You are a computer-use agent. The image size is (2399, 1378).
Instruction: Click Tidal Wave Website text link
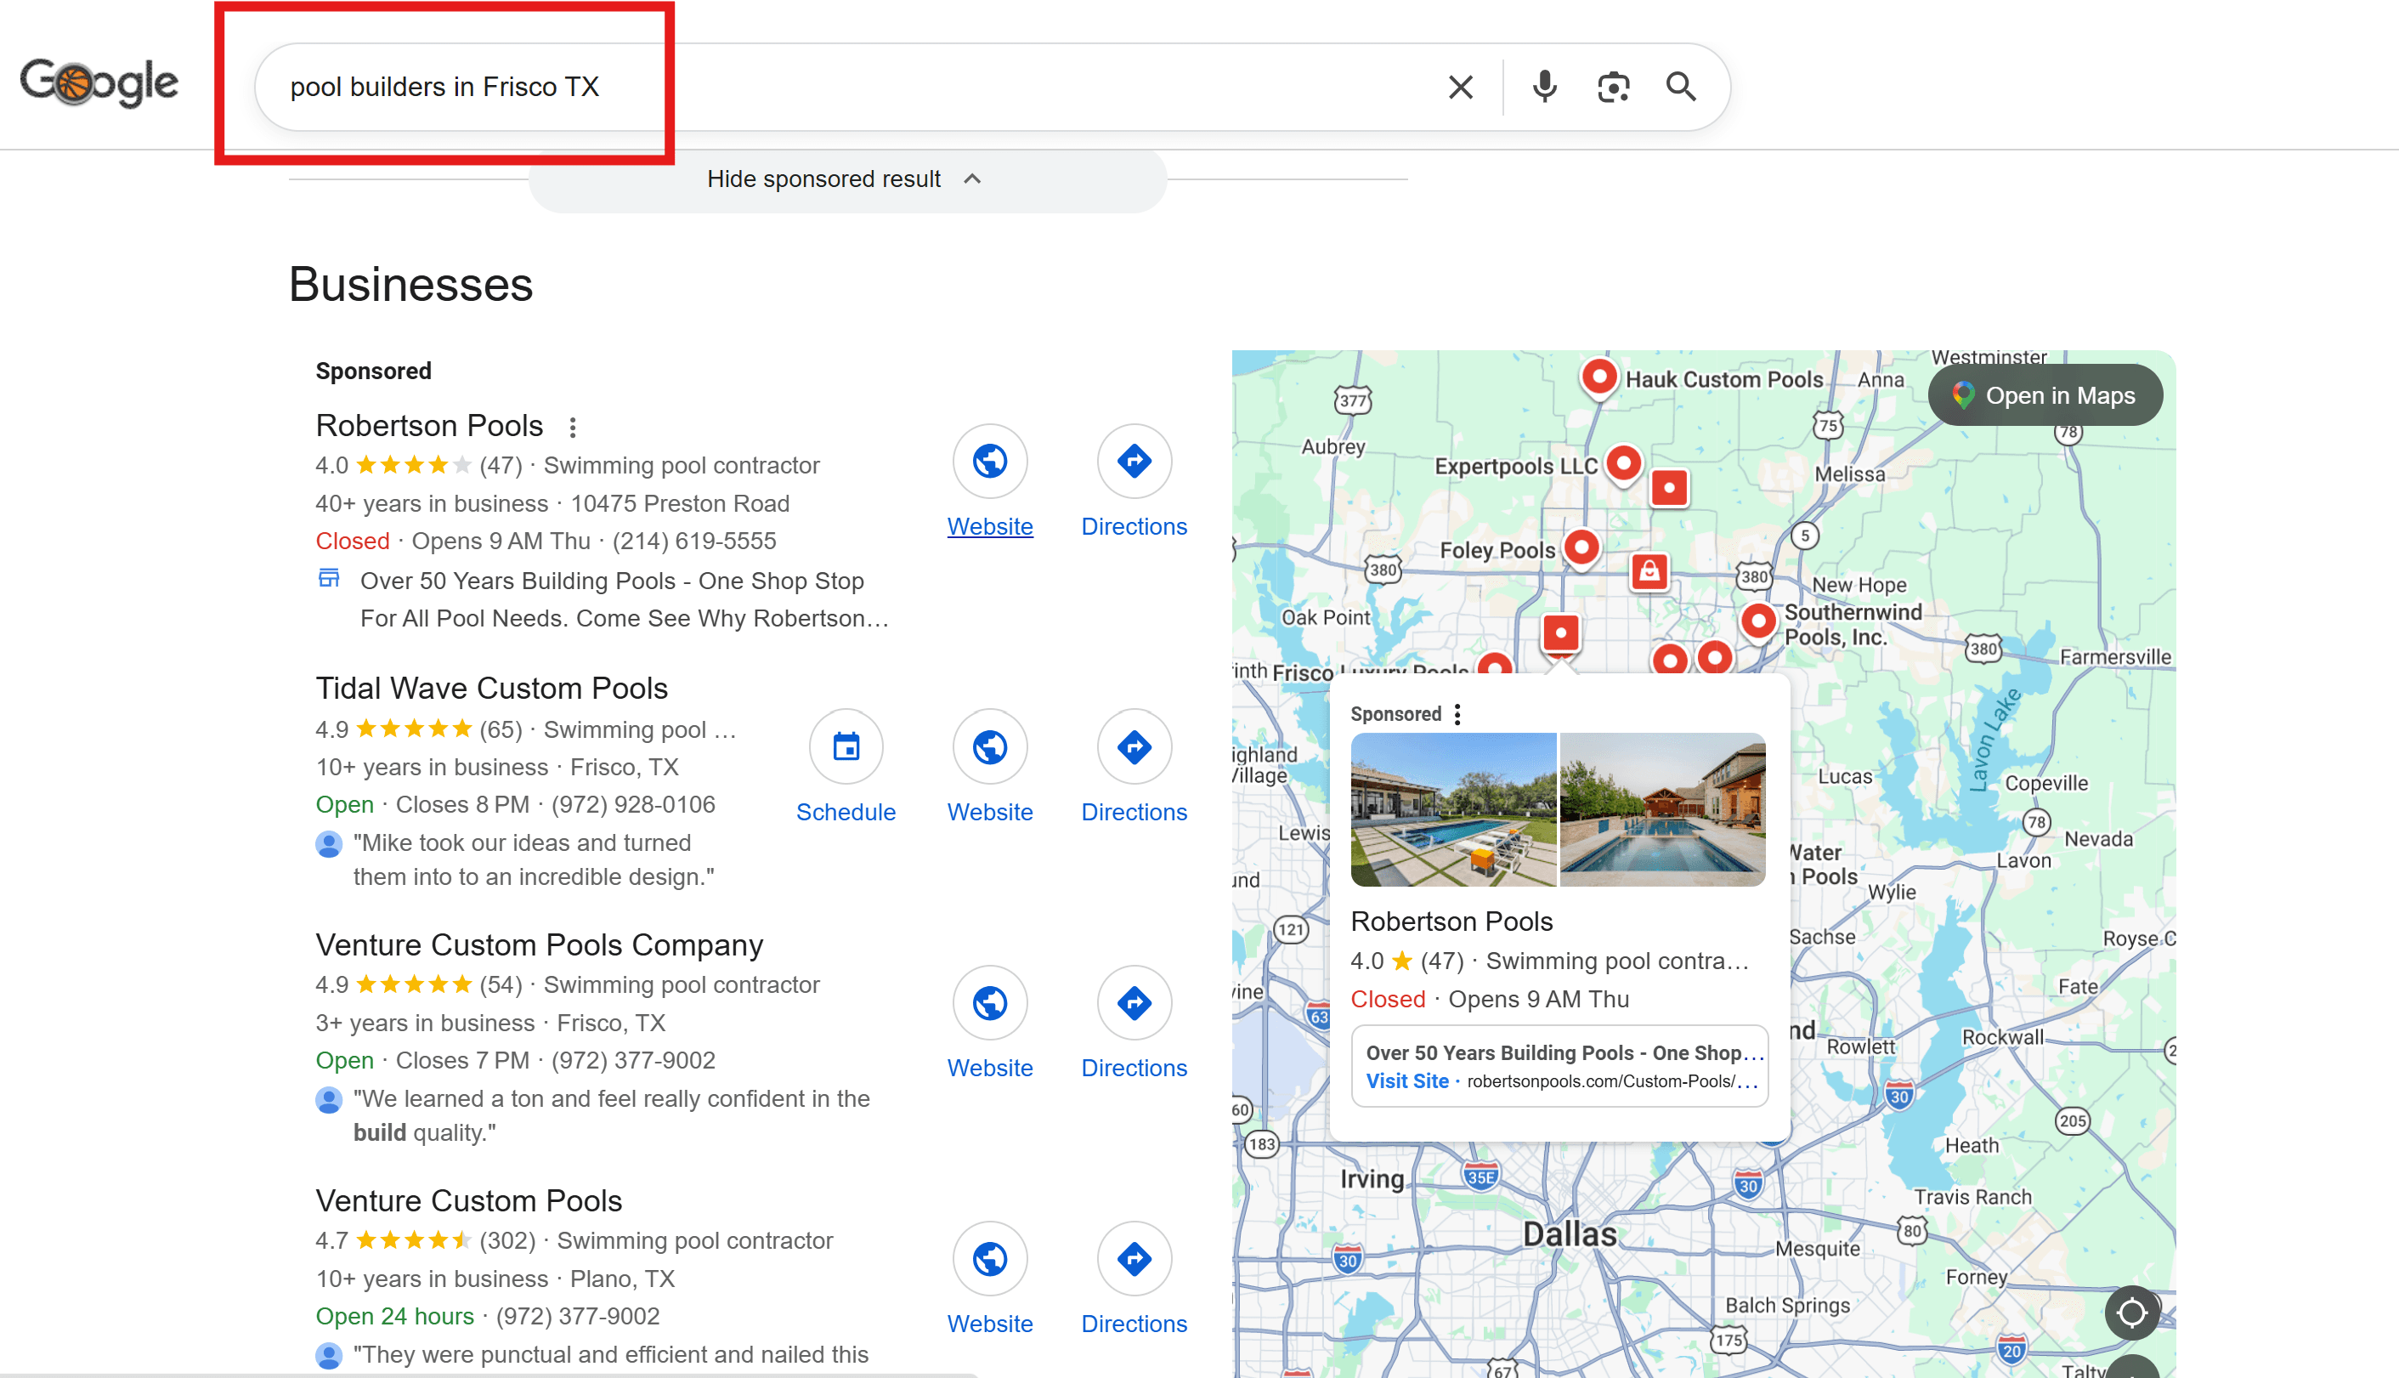989,812
